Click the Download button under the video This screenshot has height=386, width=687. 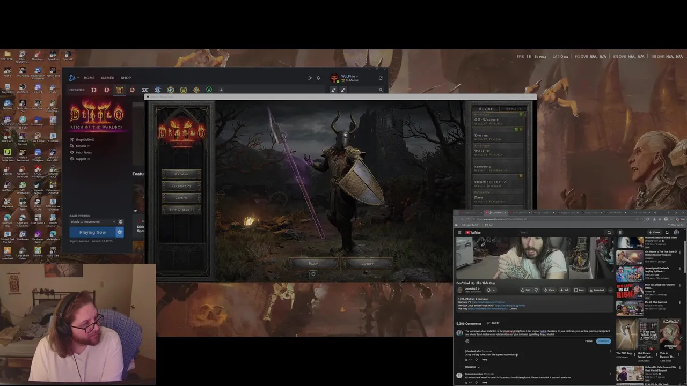597,290
